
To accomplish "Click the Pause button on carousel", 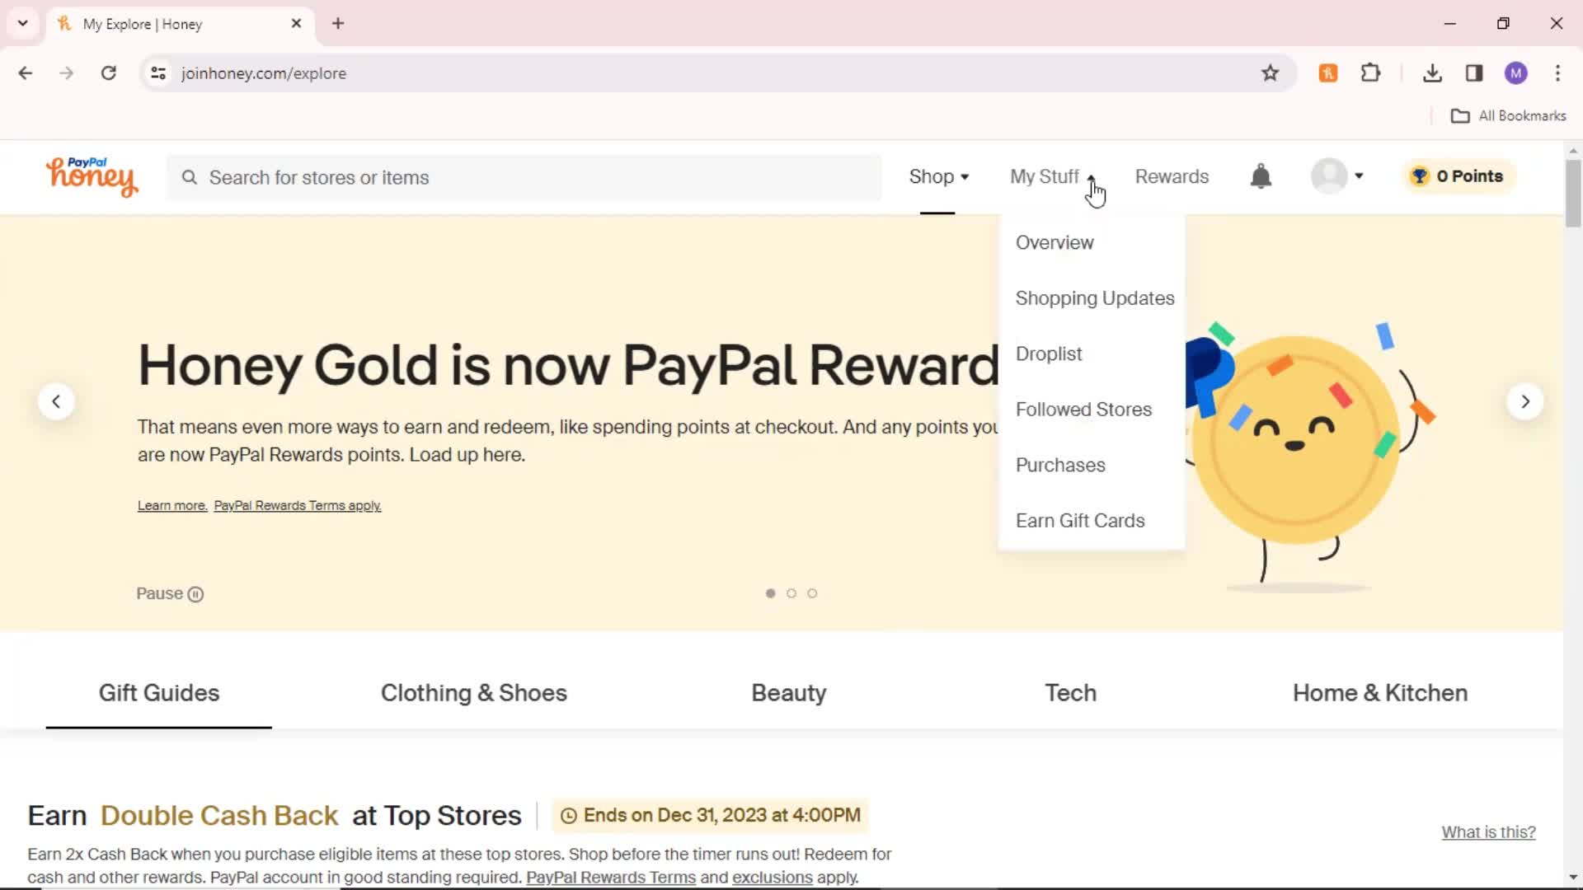I will [x=170, y=593].
